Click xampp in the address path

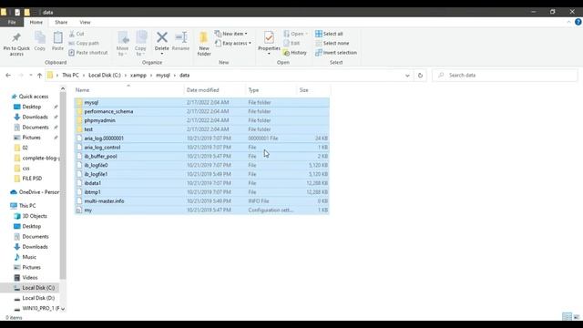[138, 75]
